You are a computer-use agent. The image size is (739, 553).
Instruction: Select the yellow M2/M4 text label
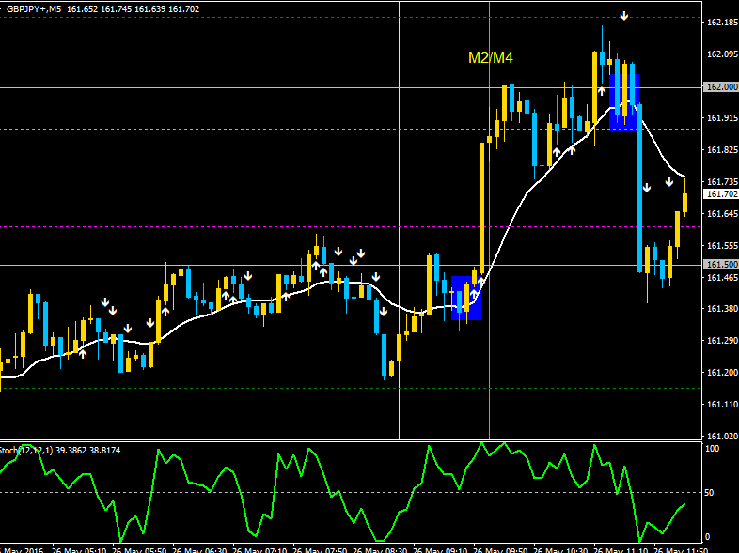490,58
